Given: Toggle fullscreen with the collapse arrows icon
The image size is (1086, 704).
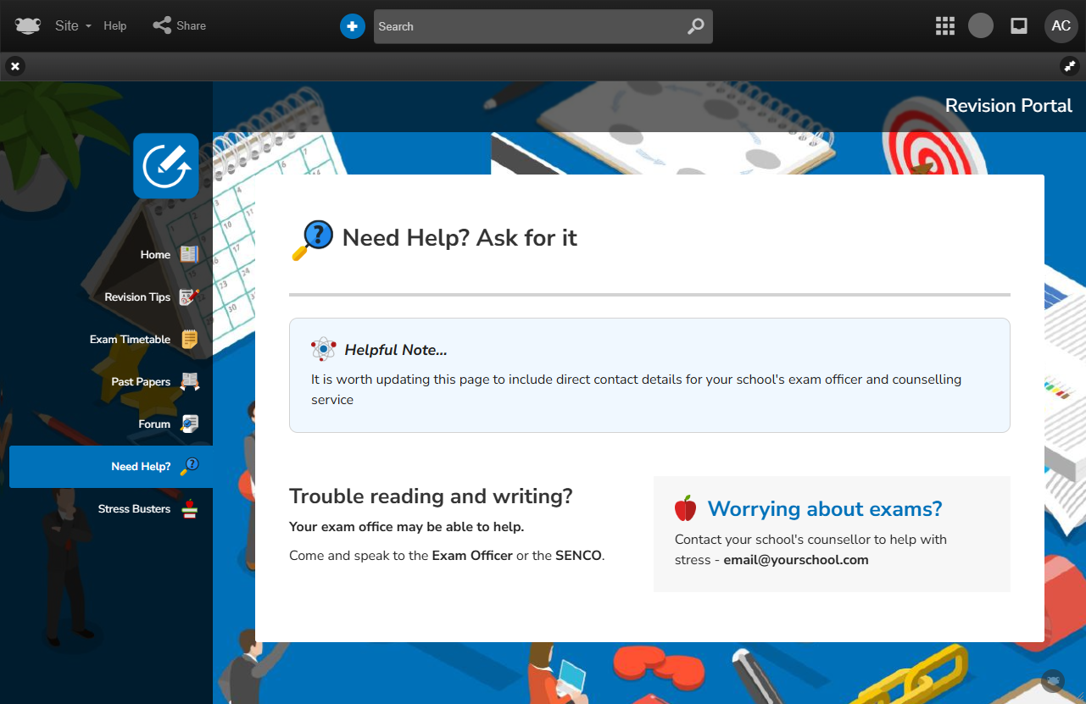Looking at the screenshot, I should pyautogui.click(x=1069, y=65).
